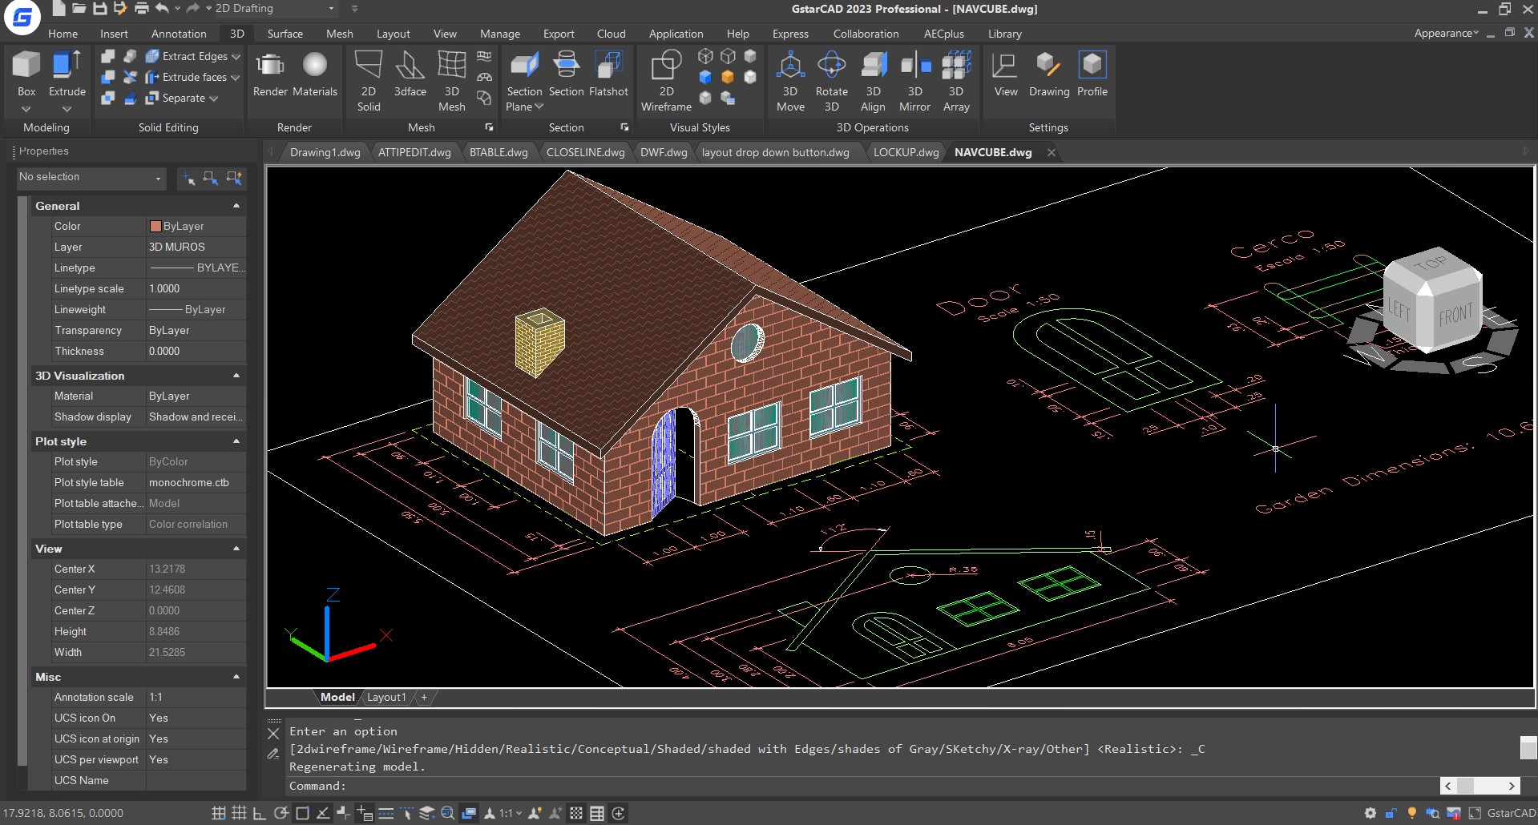
Task: Toggle polar tracking in status bar
Action: coord(281,813)
